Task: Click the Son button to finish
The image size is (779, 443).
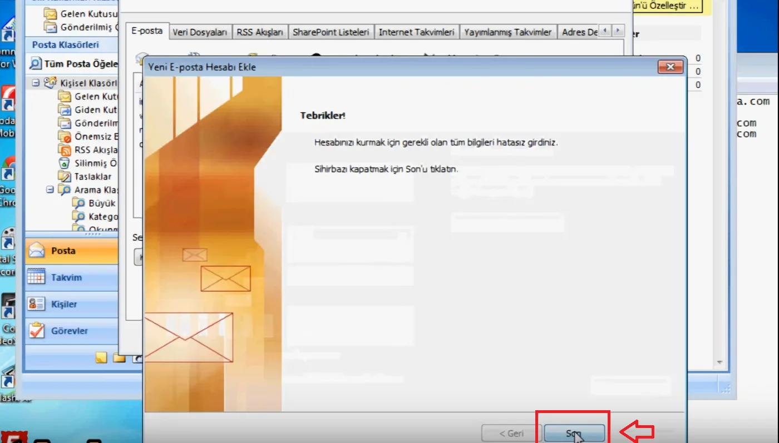Action: coord(574,433)
